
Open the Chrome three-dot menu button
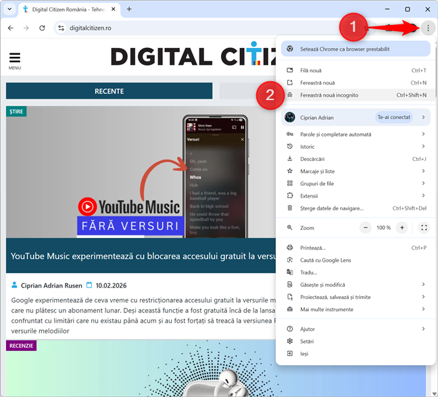coord(428,28)
